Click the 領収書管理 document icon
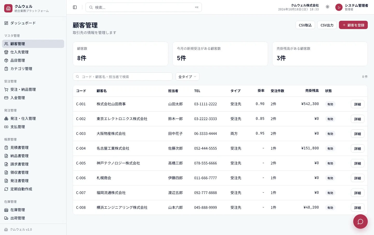The width and height of the screenshot is (374, 235). coord(6,172)
